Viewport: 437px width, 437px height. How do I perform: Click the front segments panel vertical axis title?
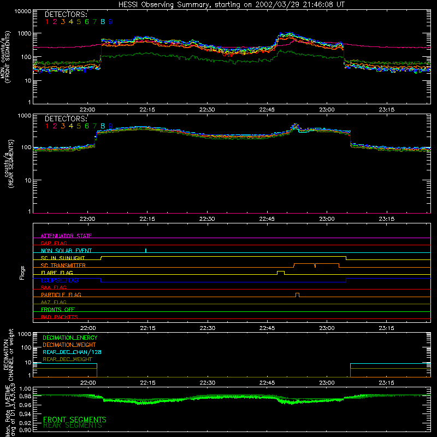5,57
